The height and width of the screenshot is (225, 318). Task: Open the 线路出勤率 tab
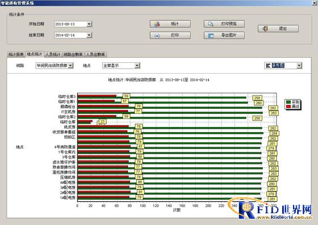73,54
